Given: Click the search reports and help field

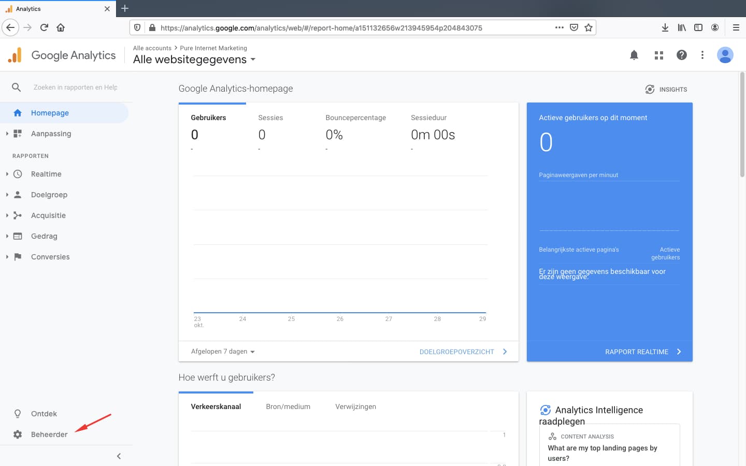Looking at the screenshot, I should point(76,88).
